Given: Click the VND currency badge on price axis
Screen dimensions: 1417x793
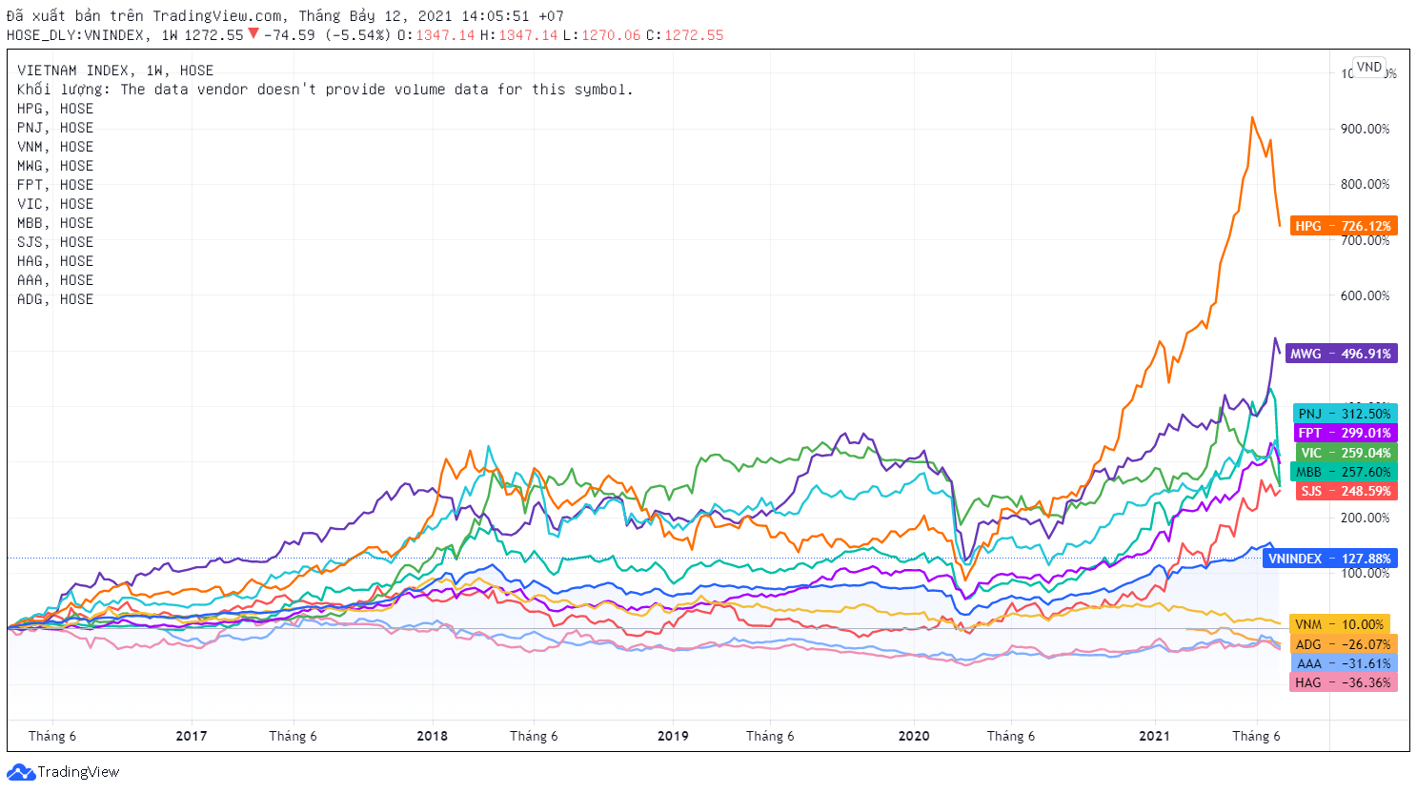Looking at the screenshot, I should click(x=1369, y=67).
